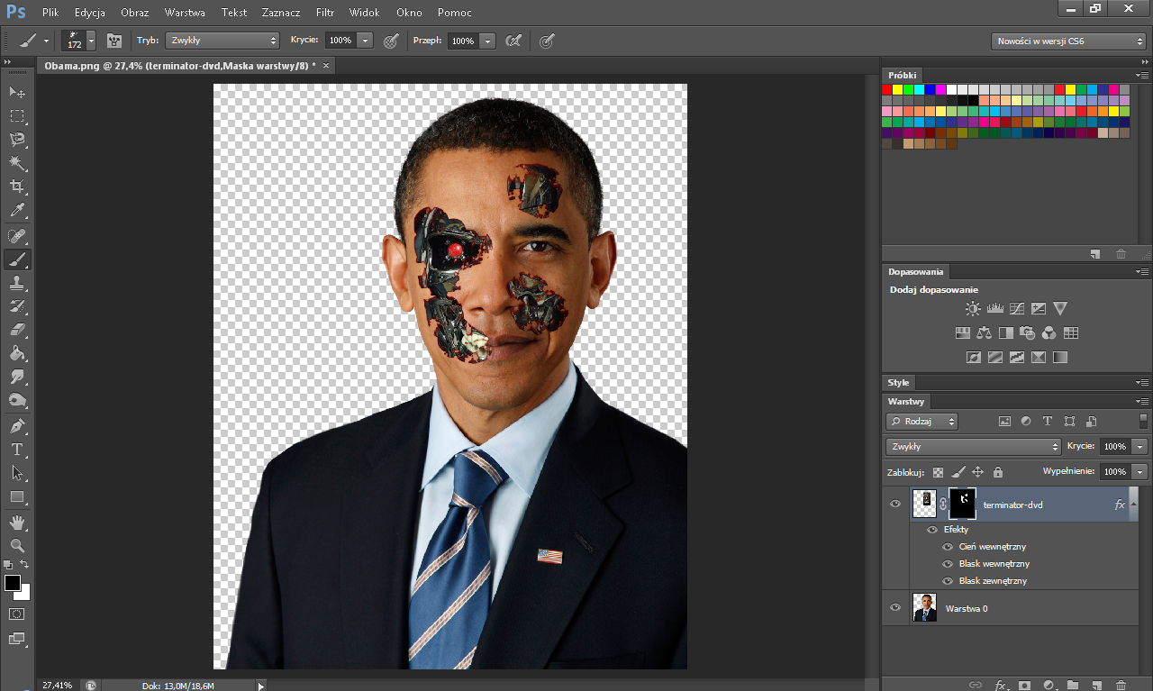Switch to the Style panel tab
The width and height of the screenshot is (1153, 691).
point(898,382)
